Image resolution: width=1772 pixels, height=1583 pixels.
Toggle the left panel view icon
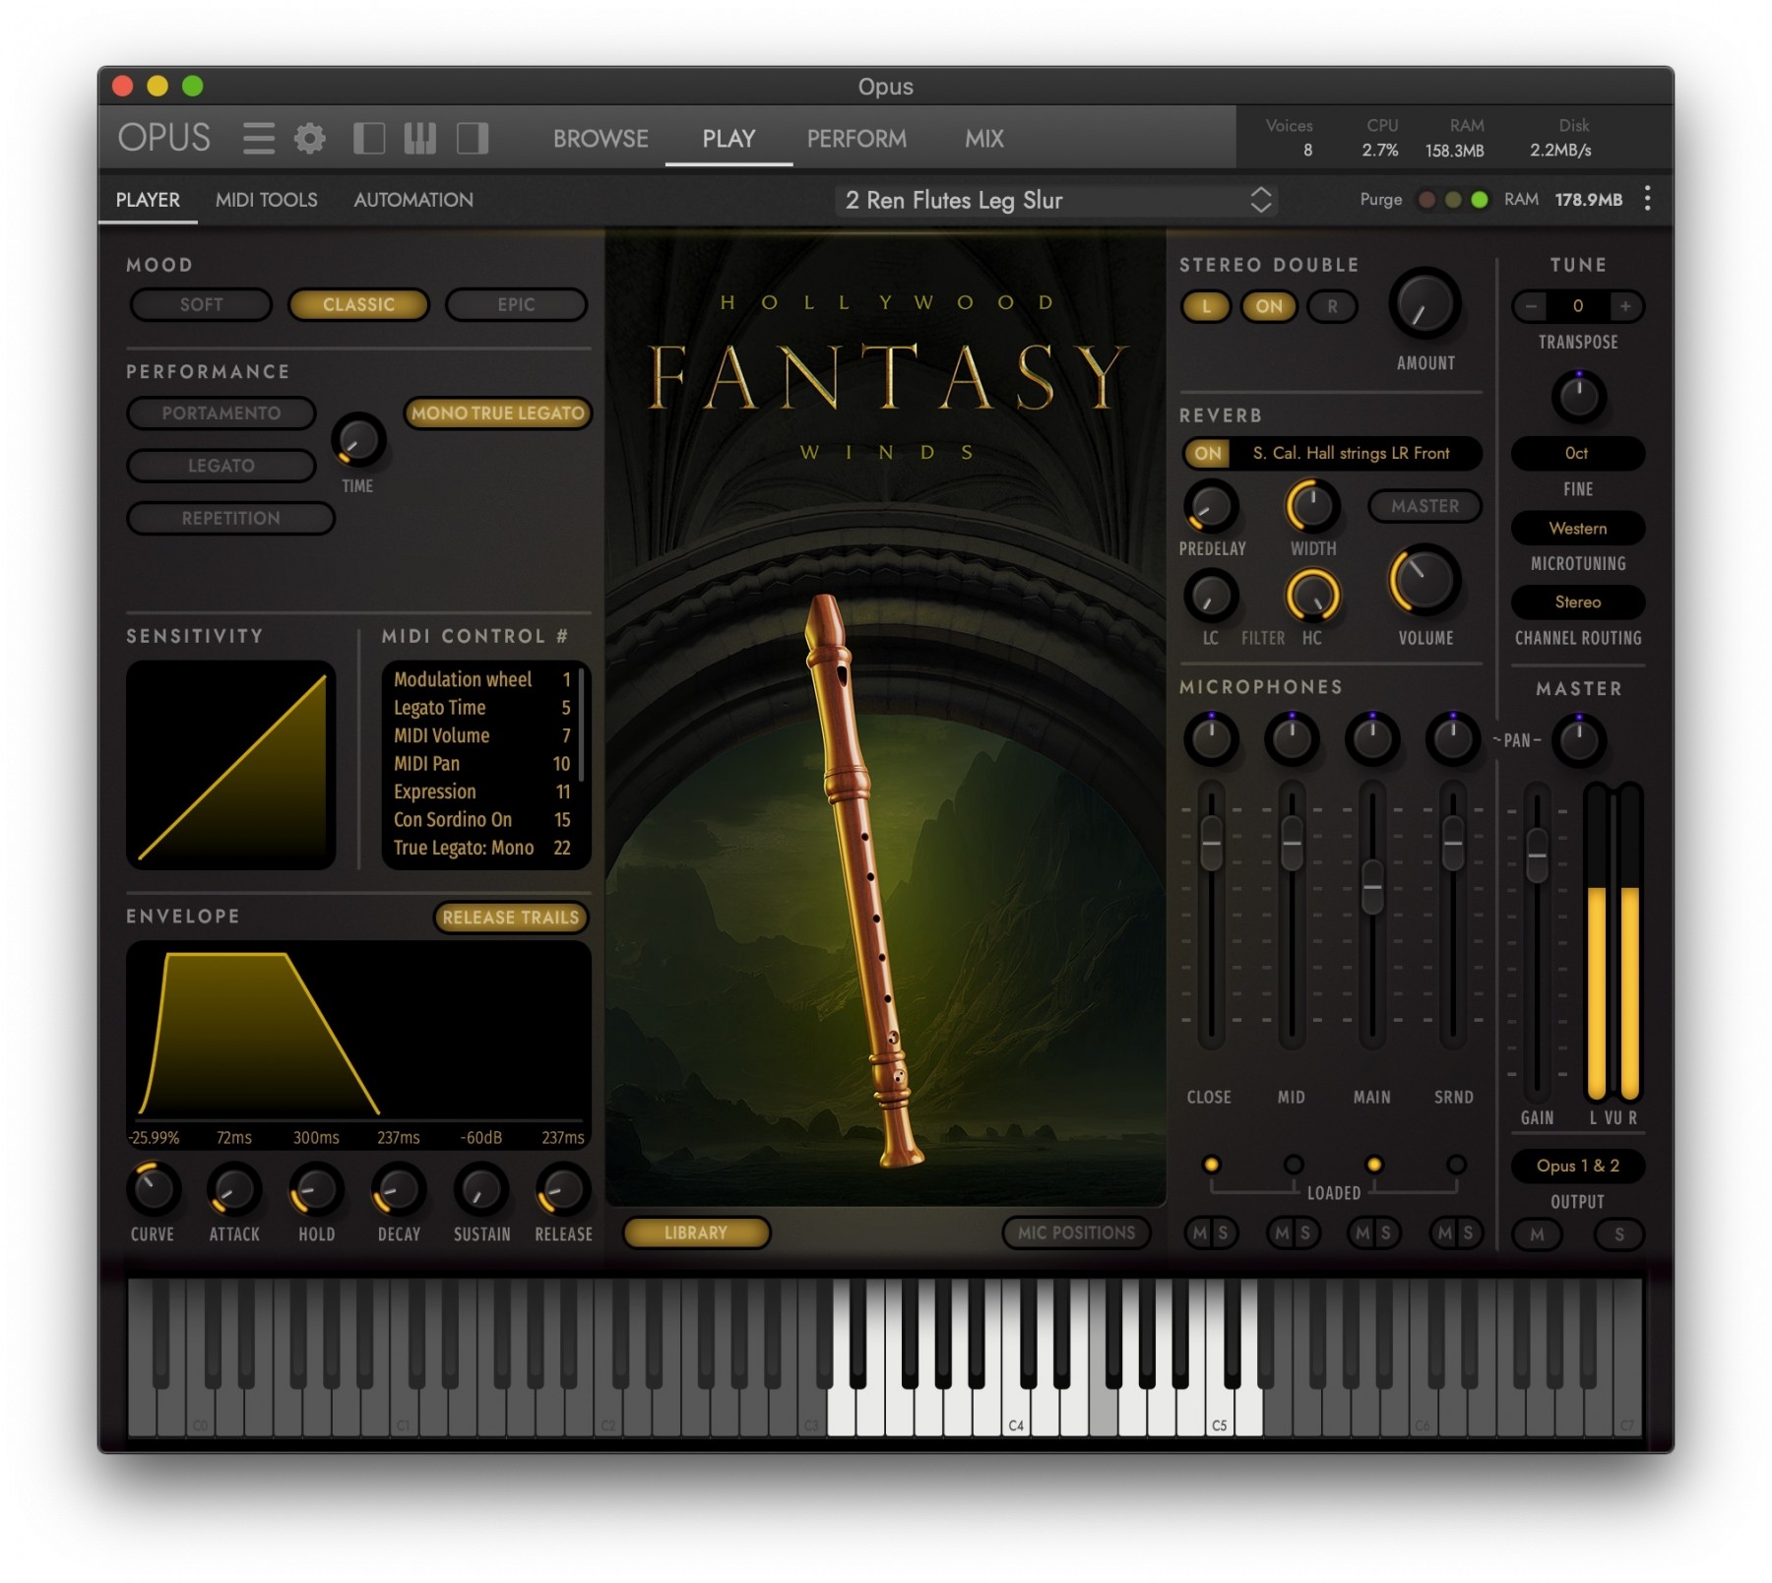click(x=369, y=138)
